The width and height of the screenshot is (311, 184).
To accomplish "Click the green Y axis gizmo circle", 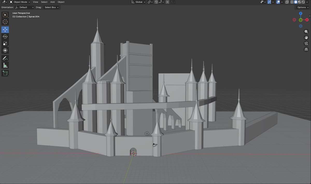I will coord(301,20).
